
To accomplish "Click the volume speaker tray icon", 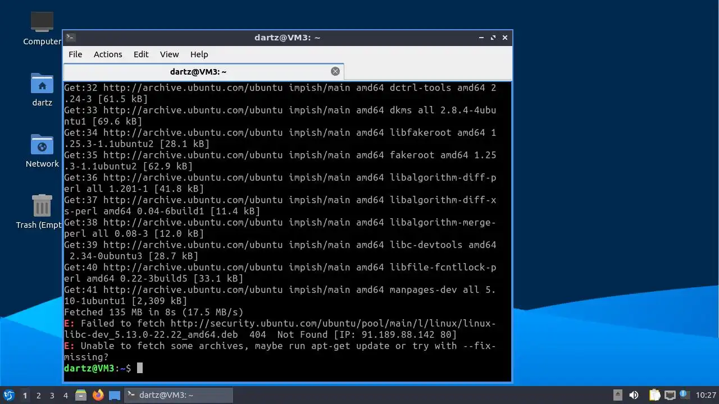I will tap(634, 395).
